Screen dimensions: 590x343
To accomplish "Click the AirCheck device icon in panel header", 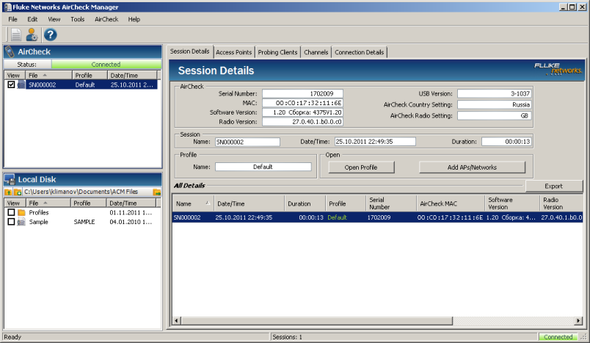I will (10, 51).
